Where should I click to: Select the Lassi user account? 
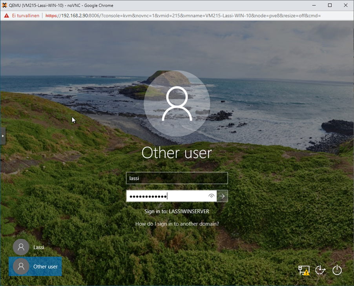click(x=29, y=247)
